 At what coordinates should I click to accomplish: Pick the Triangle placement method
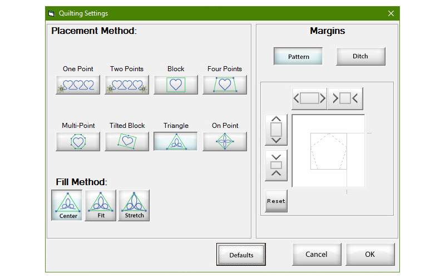coord(176,141)
